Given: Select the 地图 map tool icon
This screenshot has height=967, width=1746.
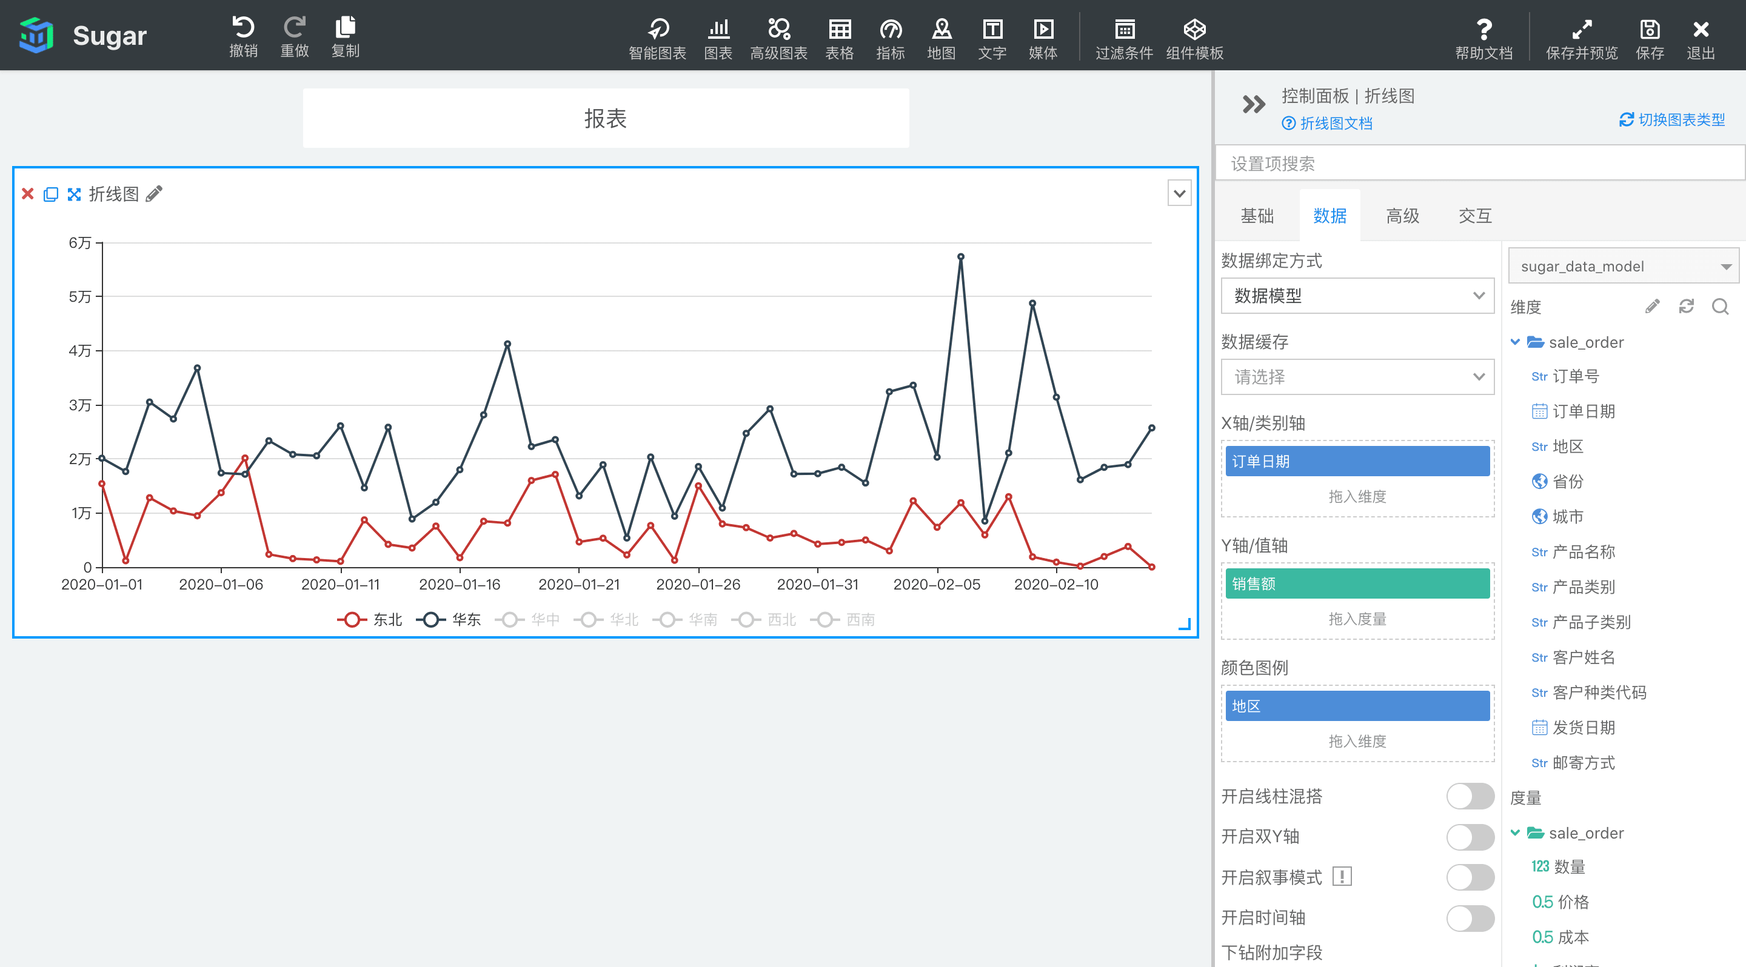Looking at the screenshot, I should 941,30.
